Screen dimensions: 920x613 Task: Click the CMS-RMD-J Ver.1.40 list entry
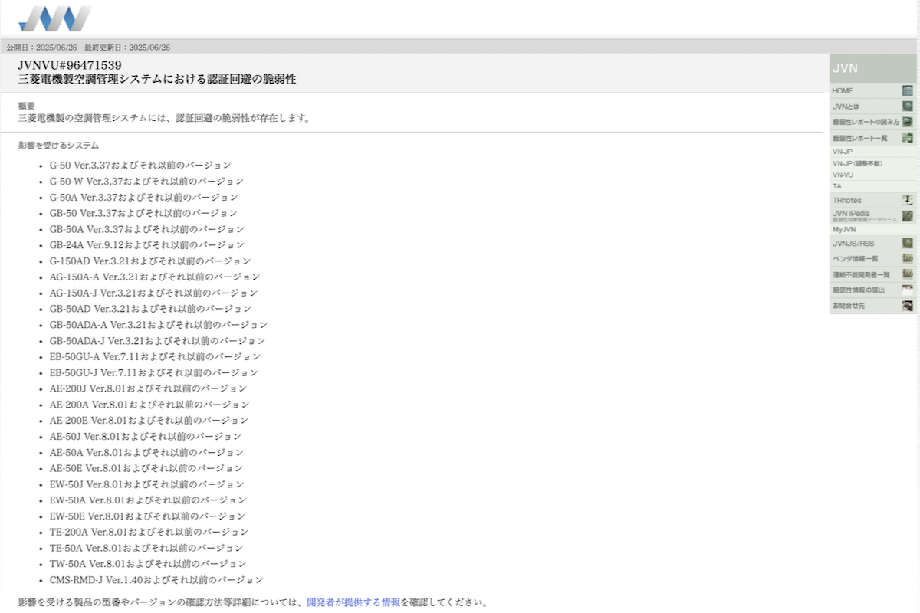pos(156,580)
